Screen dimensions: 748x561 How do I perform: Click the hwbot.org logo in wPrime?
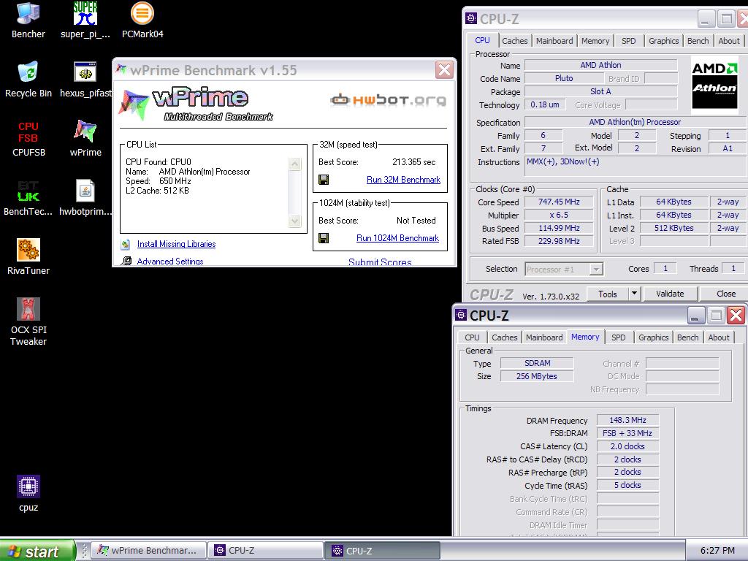pyautogui.click(x=389, y=99)
